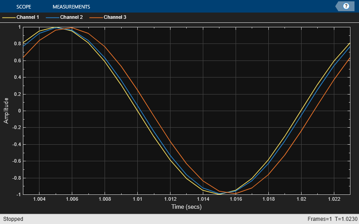Viewport: 359px width, 224px height.
Task: Click the 1.022 x-axis tick label
Action: coord(334,199)
